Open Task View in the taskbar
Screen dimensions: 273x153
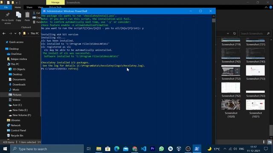(89, 149)
